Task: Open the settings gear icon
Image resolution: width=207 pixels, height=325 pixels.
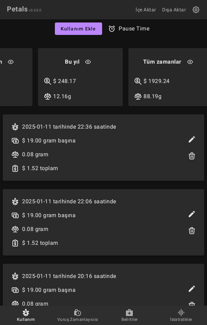Action: 196,10
